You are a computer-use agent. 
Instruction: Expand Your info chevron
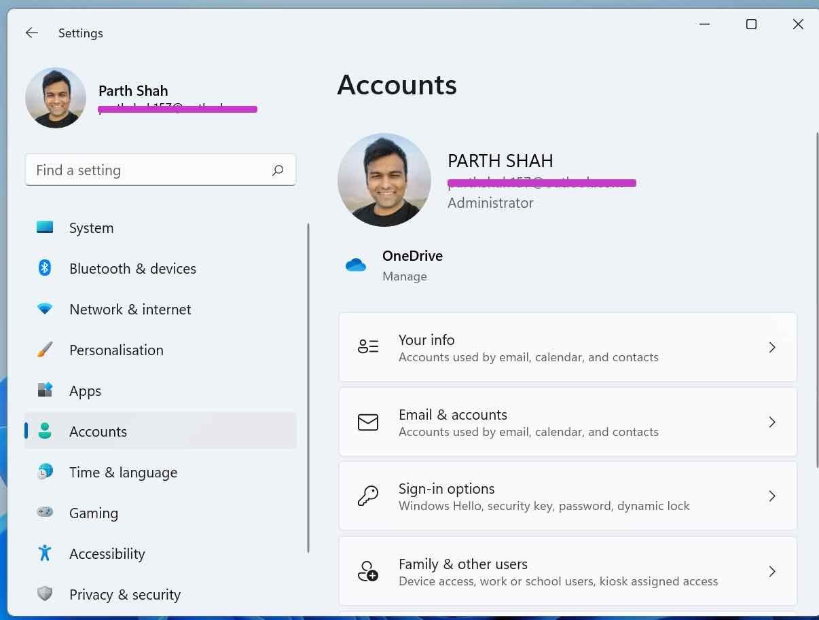772,347
